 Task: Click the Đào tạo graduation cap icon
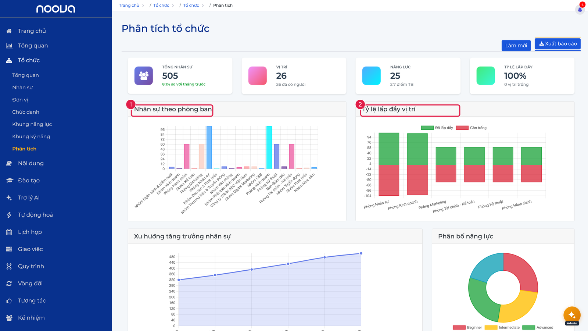(10, 181)
